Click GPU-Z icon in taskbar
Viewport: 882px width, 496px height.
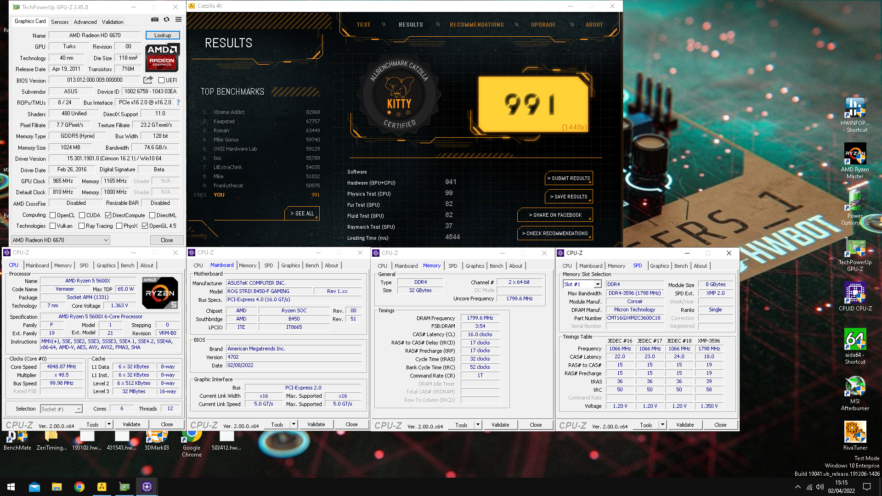[124, 487]
